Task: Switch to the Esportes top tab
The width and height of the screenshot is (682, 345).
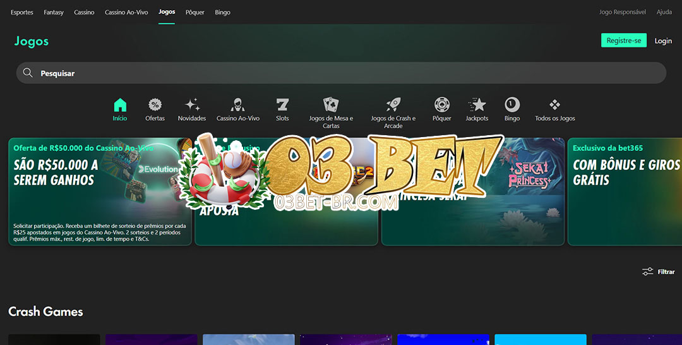Action: point(22,12)
